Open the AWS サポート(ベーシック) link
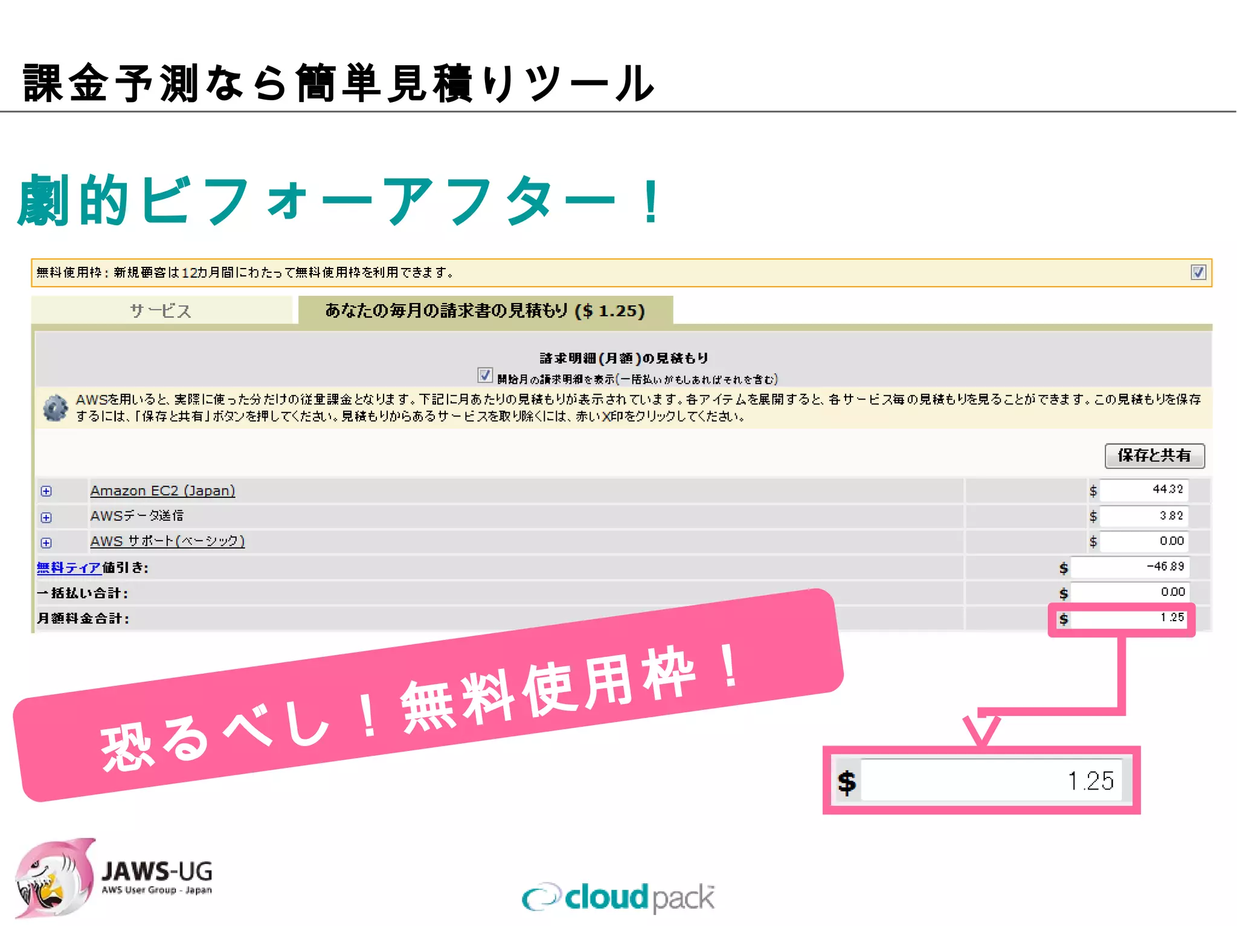The image size is (1237, 926). click(x=167, y=541)
